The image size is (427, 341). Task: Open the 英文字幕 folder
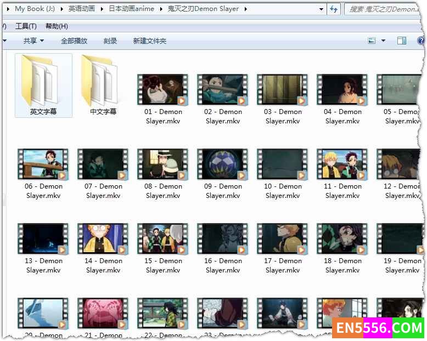[x=43, y=86]
